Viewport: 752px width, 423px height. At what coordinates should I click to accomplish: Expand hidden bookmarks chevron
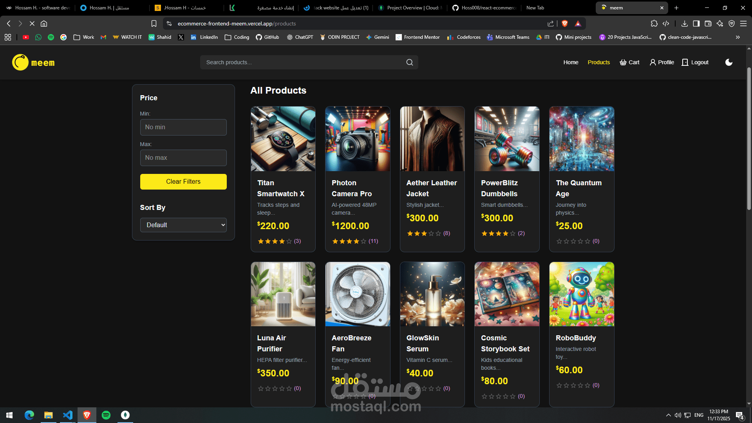738,37
